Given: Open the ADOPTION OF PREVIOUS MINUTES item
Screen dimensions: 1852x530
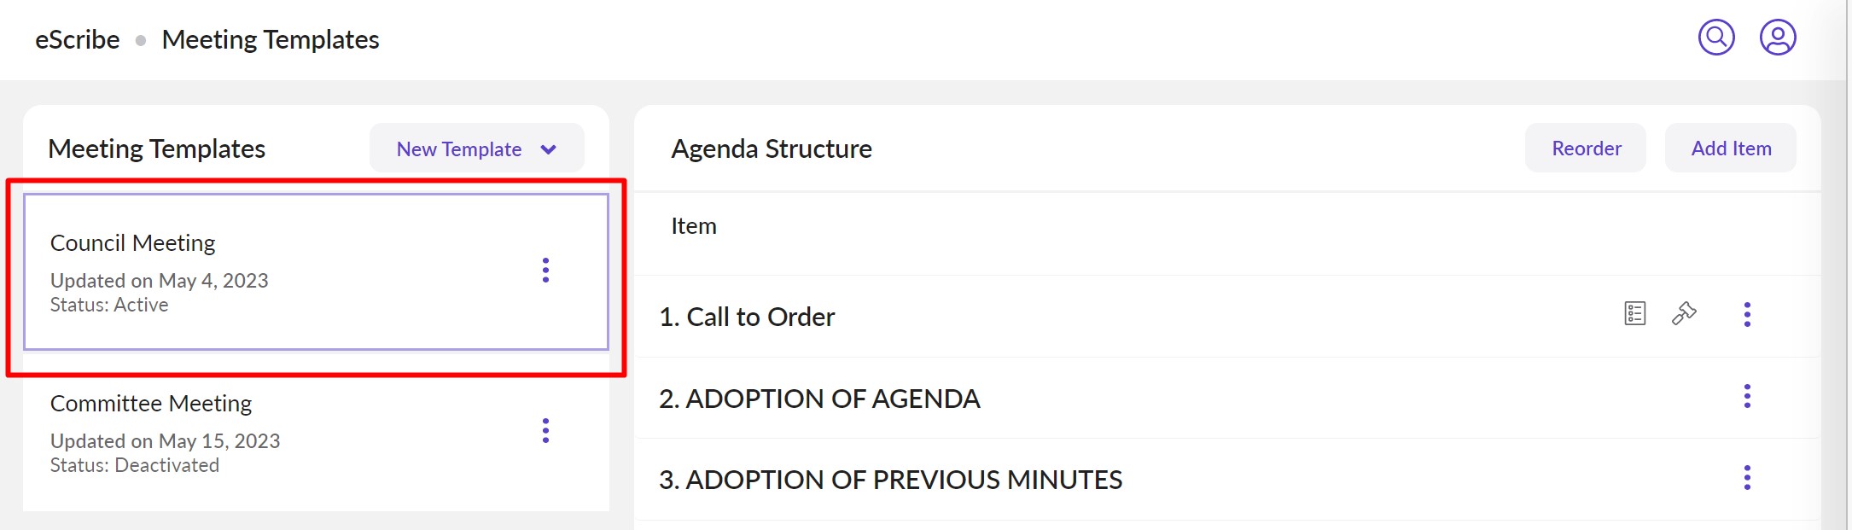Looking at the screenshot, I should point(890,480).
